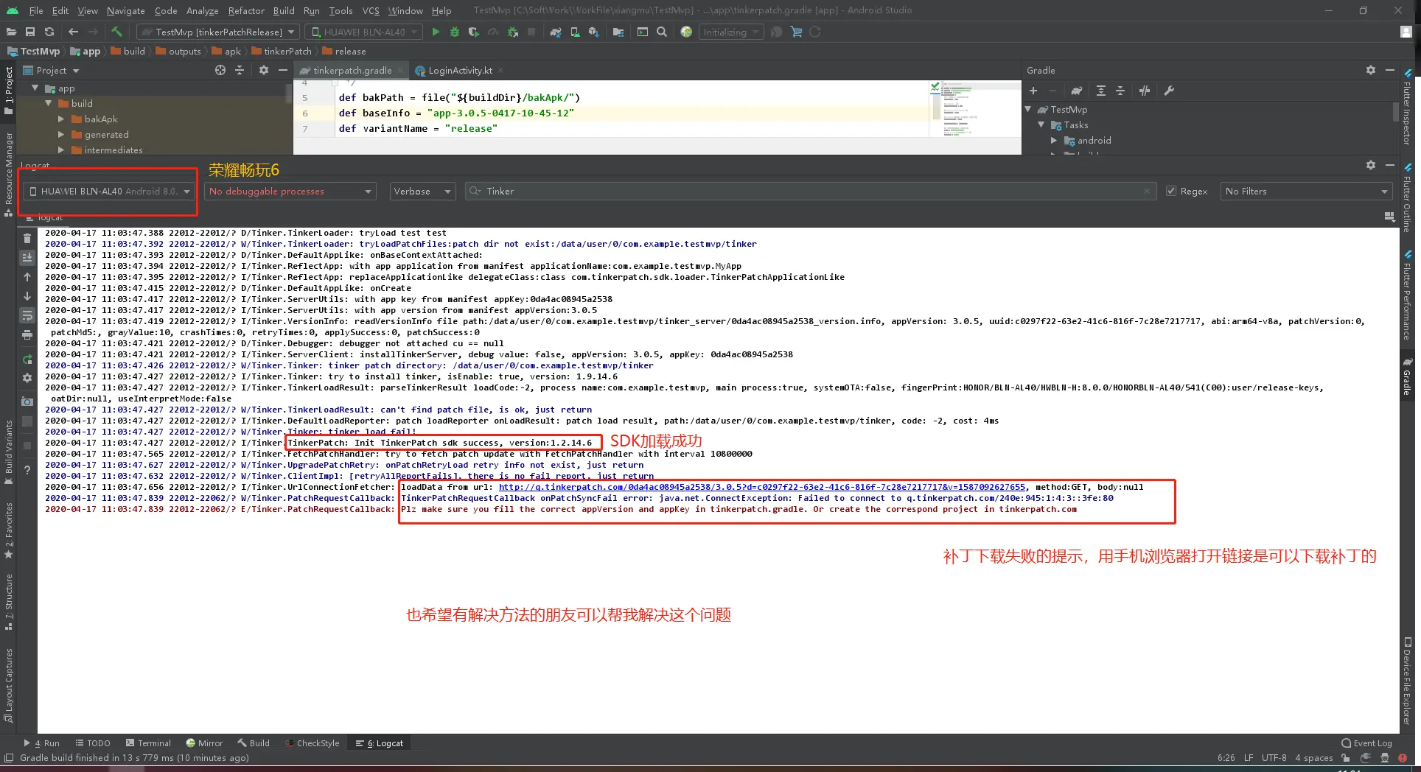Open the HUAWEI BLN-AL40 toolbar device dropdown
The image size is (1421, 772).
point(364,32)
